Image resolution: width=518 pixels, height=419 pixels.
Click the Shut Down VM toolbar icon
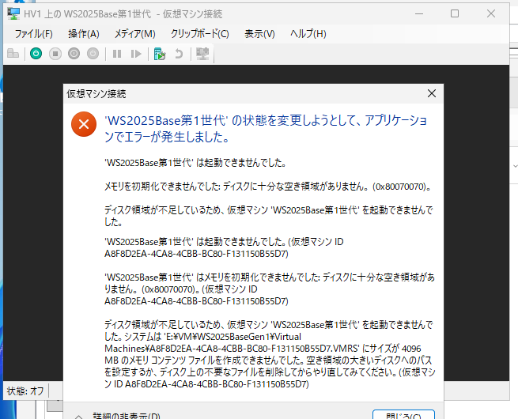pyautogui.click(x=74, y=54)
